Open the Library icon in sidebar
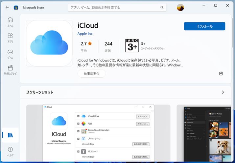Image resolution: width=235 pixels, height=163 pixels. tap(10, 135)
